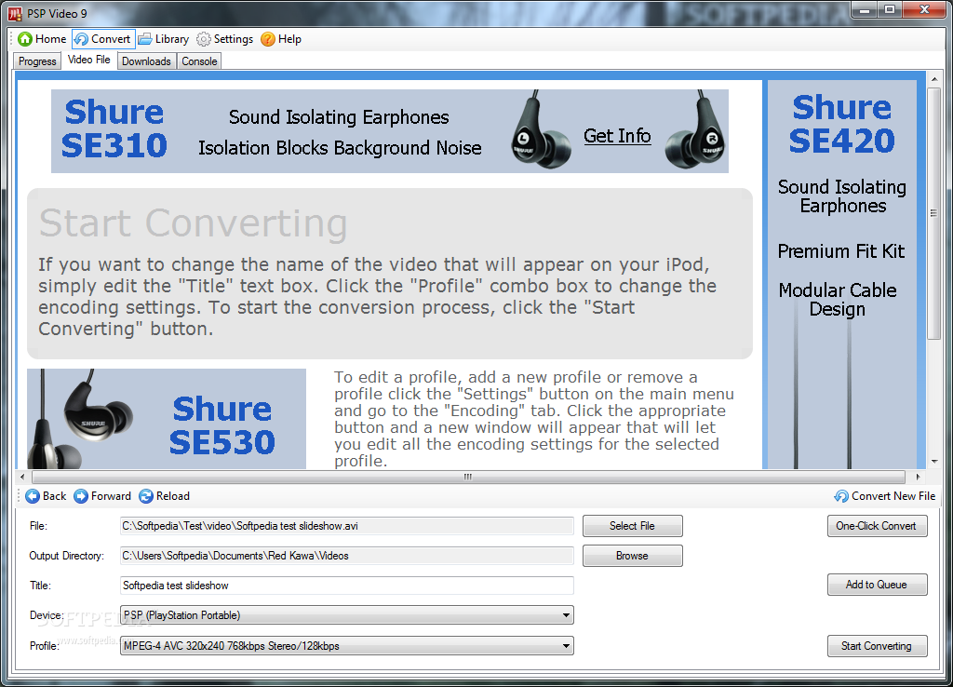Click the Add to Queue button
Viewport: 953px width, 687px height.
[x=877, y=585]
